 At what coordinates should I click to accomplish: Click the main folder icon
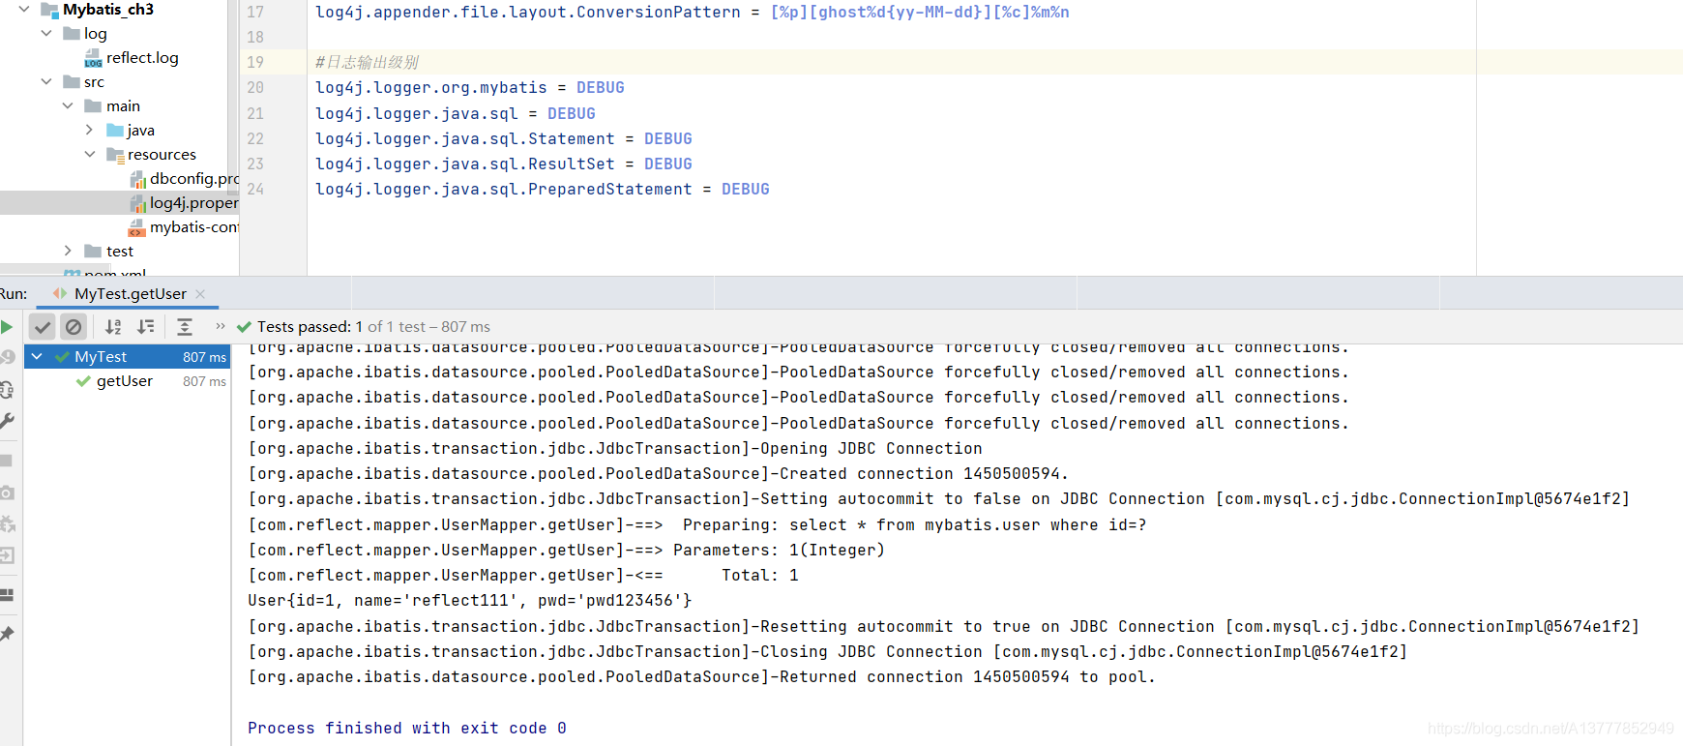coord(93,106)
